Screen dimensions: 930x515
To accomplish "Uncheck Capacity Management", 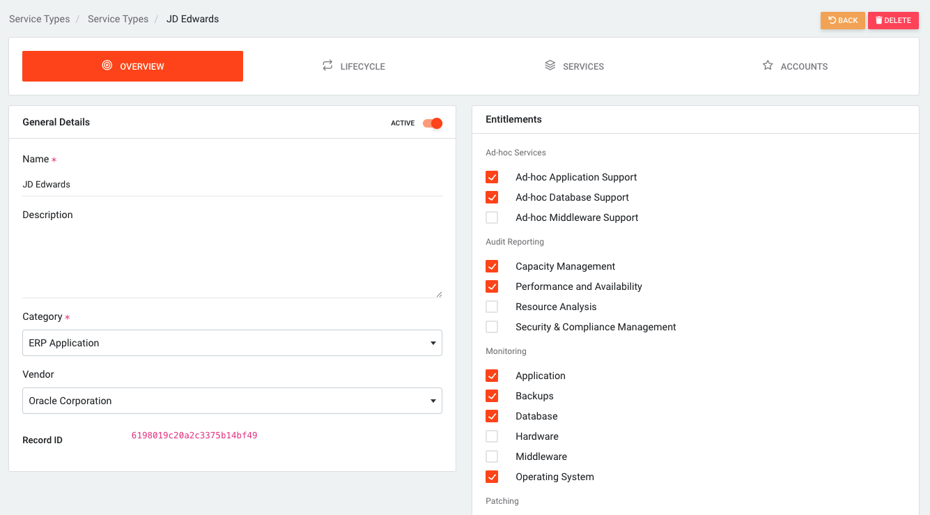I will pos(492,266).
